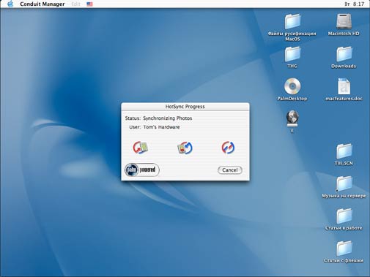Select the Статьи с флешки folder
This screenshot has width=370, height=277.
[344, 248]
